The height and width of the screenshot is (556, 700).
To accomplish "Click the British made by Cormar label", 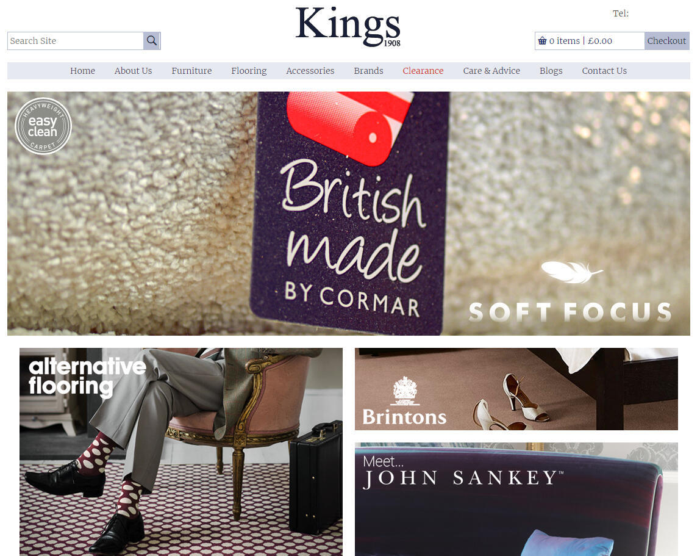I will (x=351, y=213).
